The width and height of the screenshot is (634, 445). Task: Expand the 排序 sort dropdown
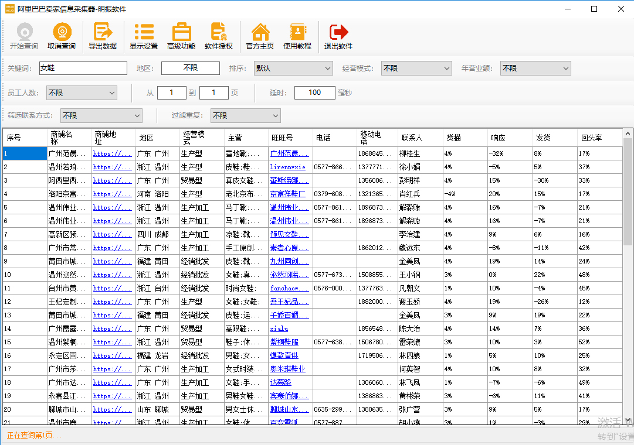pos(293,69)
